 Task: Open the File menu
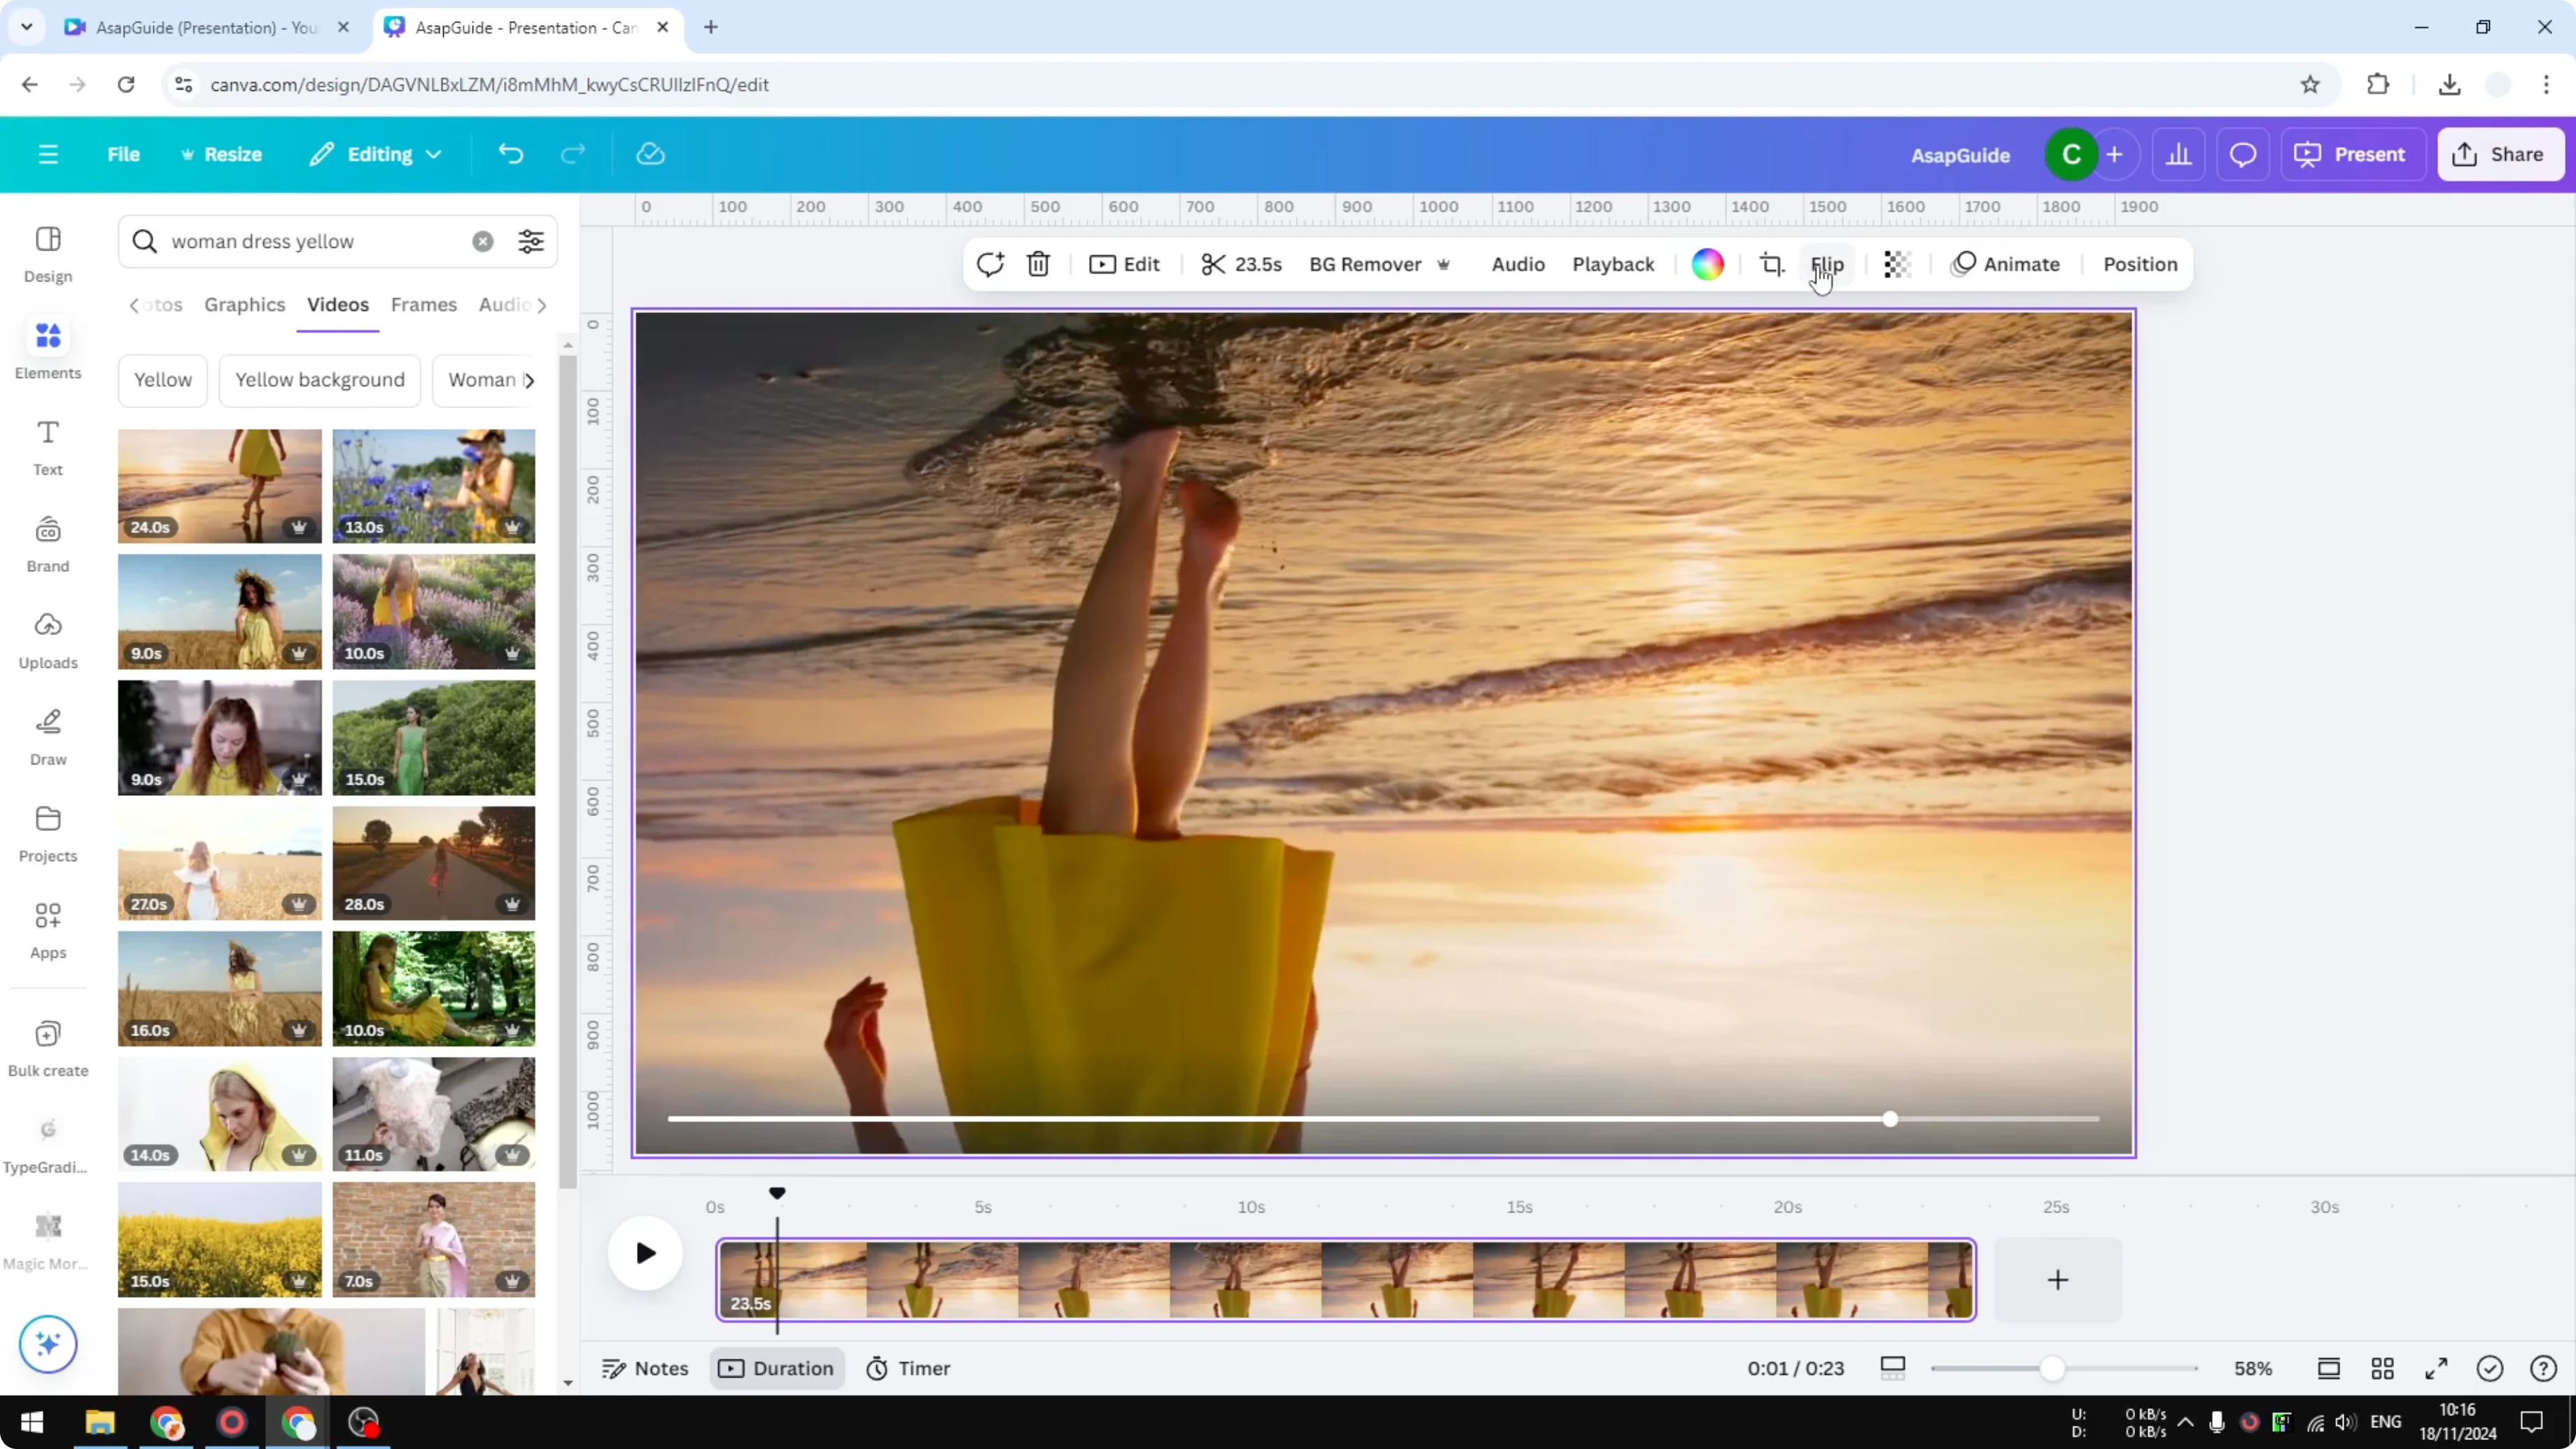pos(124,154)
